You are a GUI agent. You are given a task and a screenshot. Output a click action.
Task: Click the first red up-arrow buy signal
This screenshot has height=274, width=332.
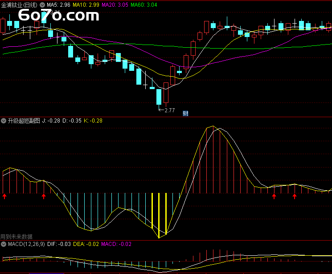[x=4, y=196]
